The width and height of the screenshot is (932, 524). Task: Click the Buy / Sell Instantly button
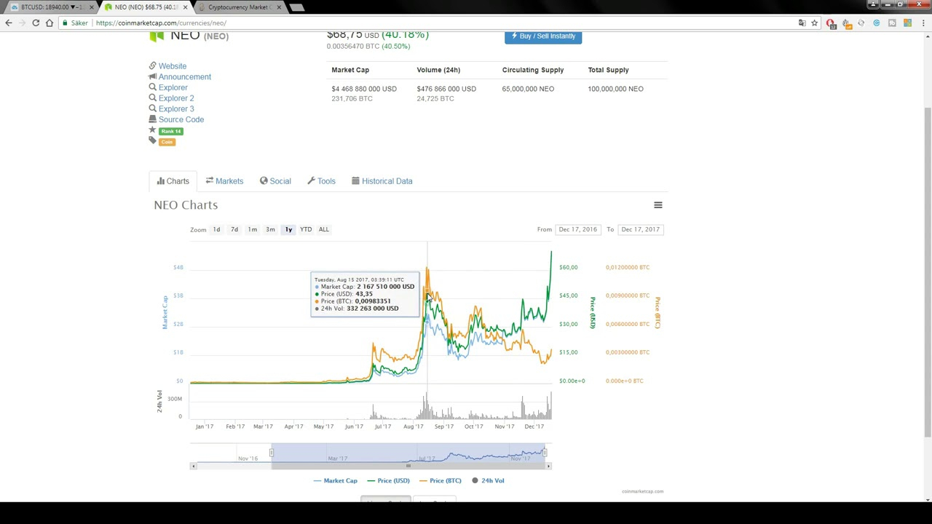coord(543,36)
